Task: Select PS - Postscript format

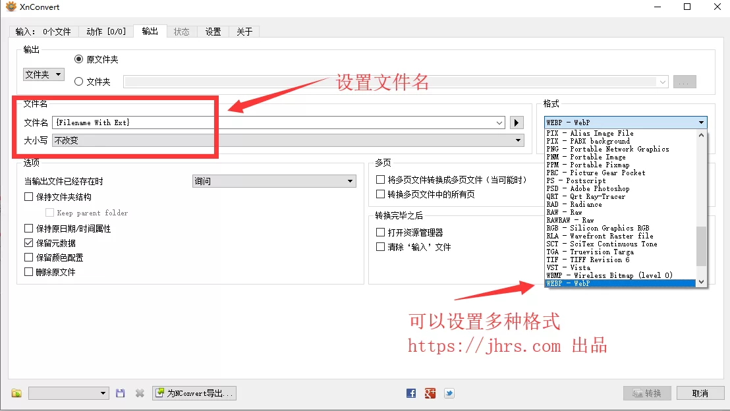Action: click(x=621, y=180)
